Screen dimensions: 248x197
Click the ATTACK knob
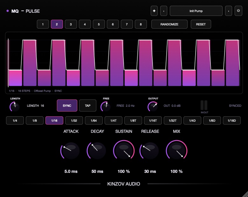point(71,151)
